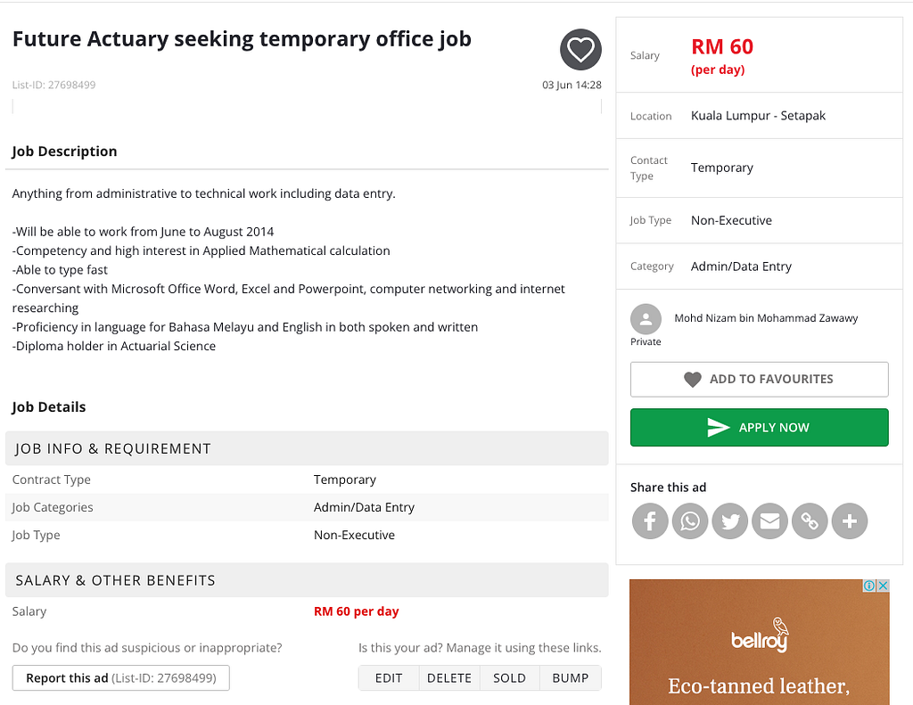Share this ad on Twitter
This screenshot has height=705, width=913.
(729, 521)
